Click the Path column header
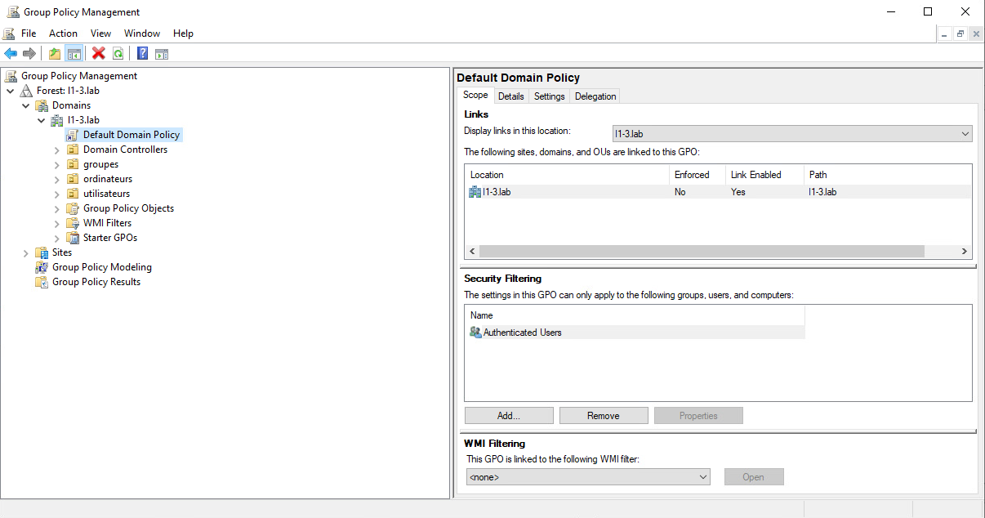This screenshot has width=985, height=518. click(x=888, y=175)
